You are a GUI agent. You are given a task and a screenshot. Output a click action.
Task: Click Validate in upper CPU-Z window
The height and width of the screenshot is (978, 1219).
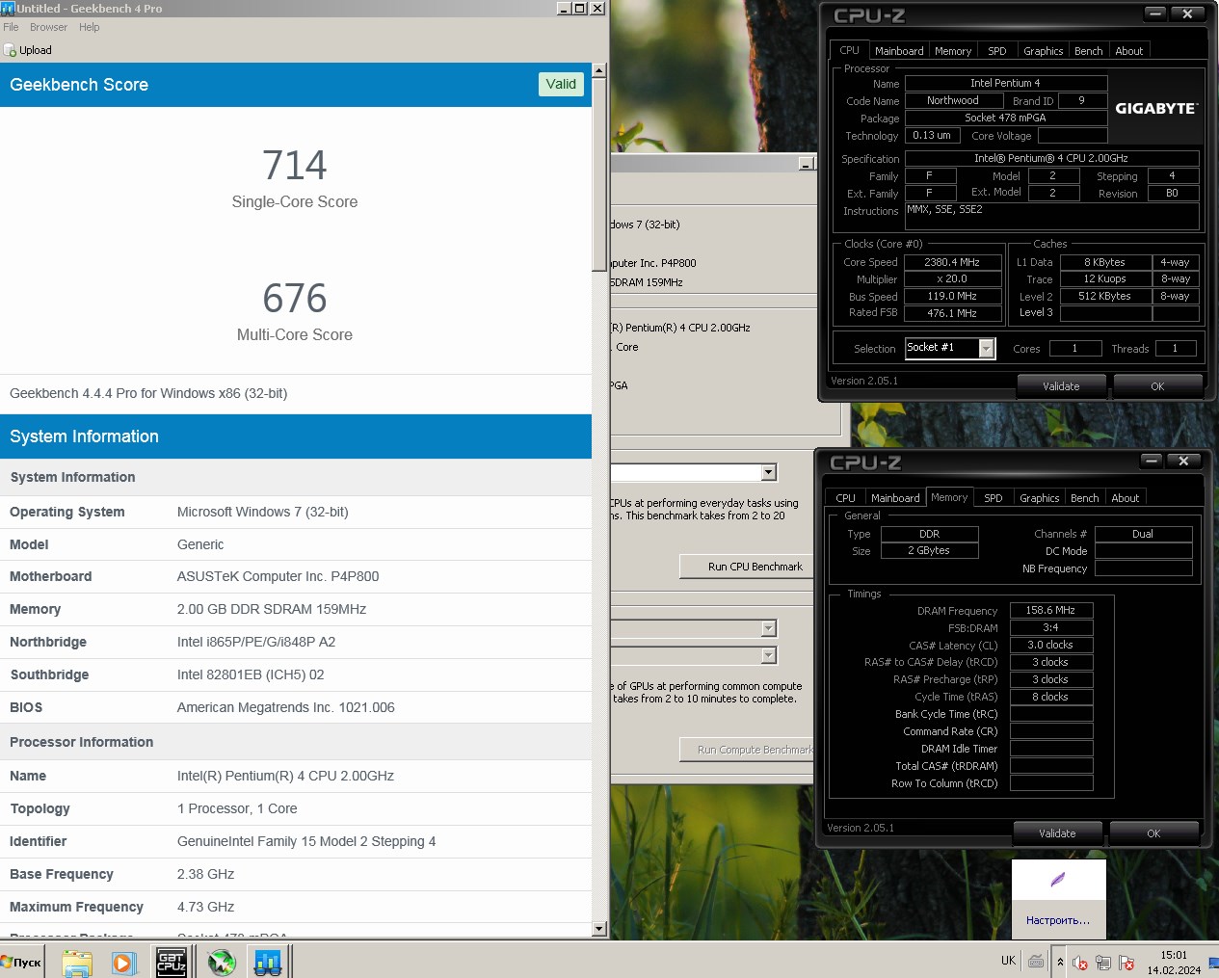pyautogui.click(x=1061, y=386)
